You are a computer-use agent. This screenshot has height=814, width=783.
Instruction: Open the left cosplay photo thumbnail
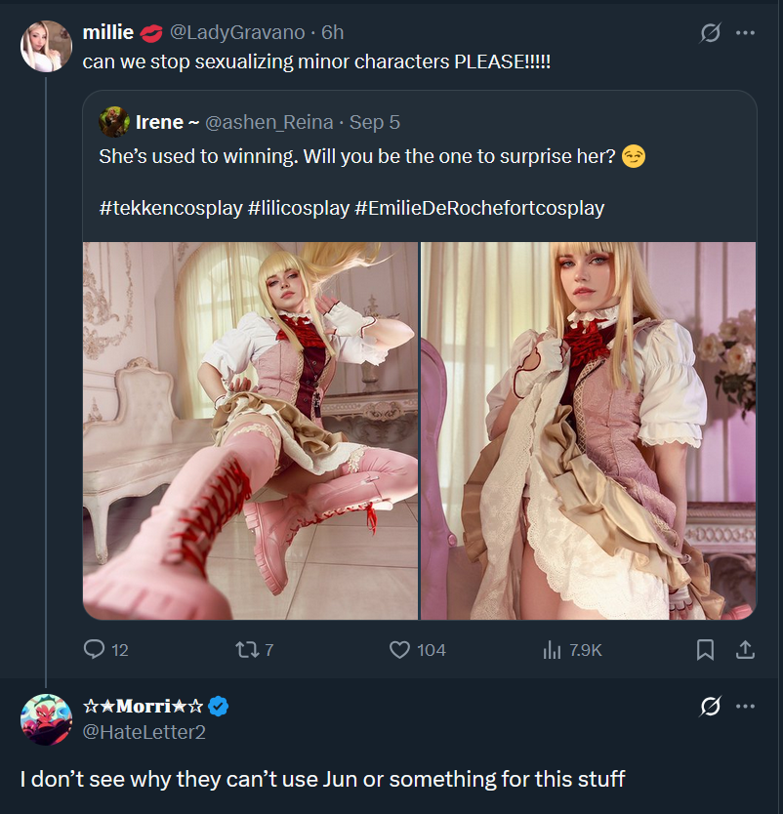(x=250, y=430)
